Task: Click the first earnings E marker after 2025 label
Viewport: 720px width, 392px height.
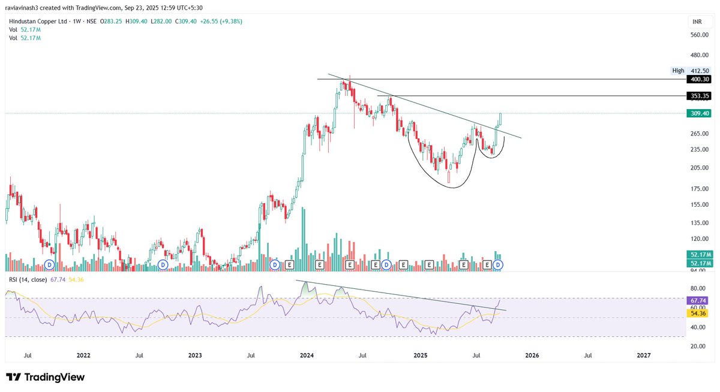Action: tap(429, 264)
